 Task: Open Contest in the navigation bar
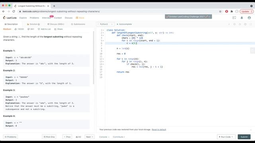point(58,18)
